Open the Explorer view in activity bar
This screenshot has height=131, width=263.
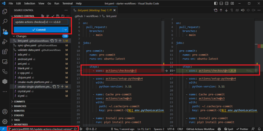[x=5, y=11]
